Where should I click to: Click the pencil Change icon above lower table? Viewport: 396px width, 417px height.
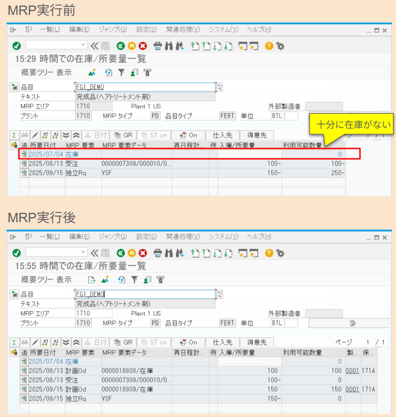point(35,342)
